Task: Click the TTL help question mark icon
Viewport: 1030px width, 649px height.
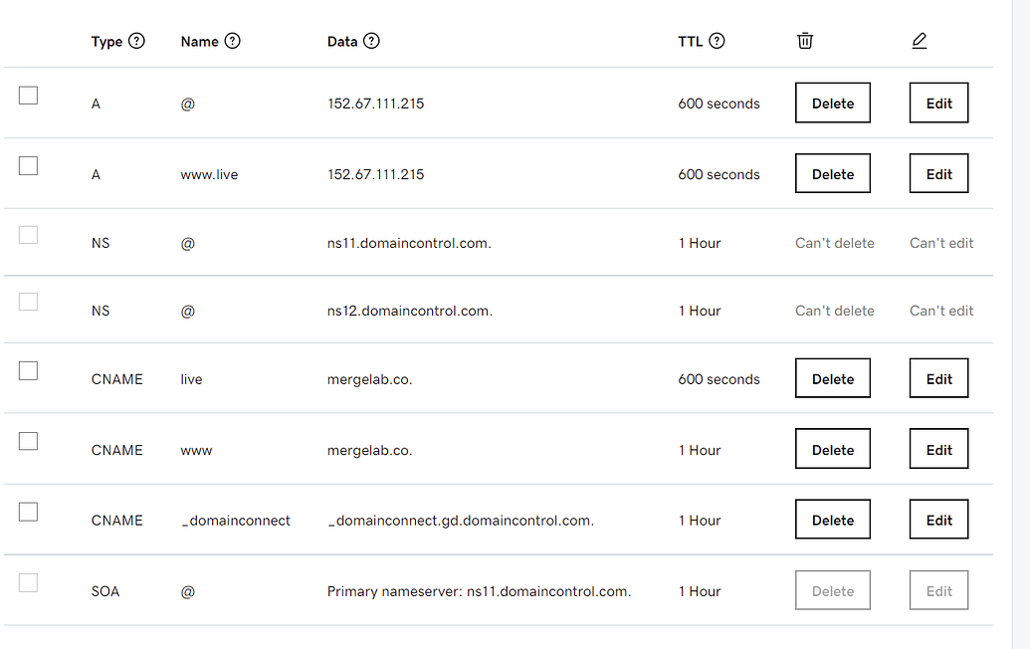Action: pos(717,42)
